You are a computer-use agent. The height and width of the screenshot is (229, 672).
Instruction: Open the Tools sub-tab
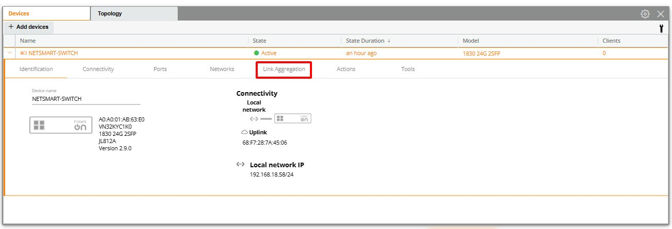[x=408, y=69]
